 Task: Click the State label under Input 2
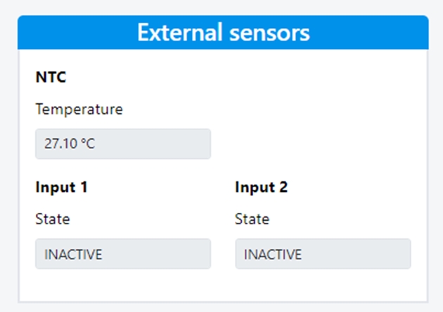tap(252, 219)
